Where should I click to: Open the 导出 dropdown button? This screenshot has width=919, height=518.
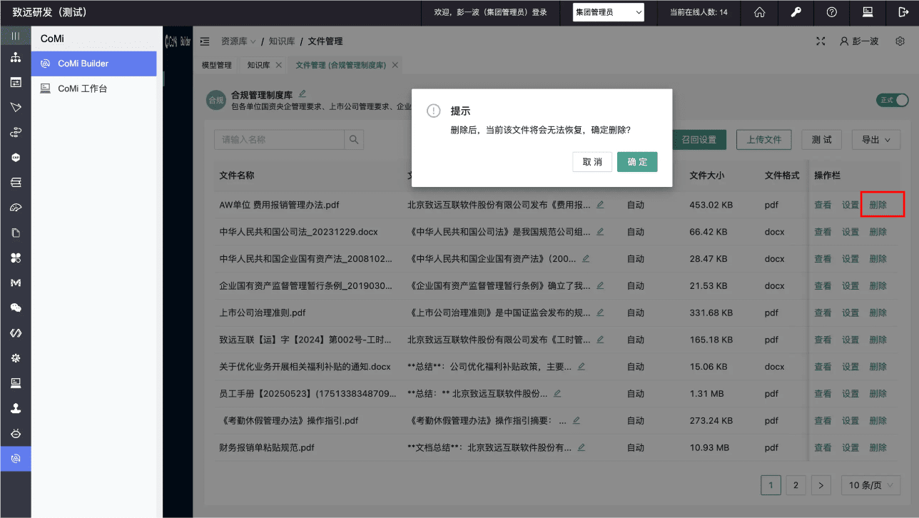click(x=876, y=140)
